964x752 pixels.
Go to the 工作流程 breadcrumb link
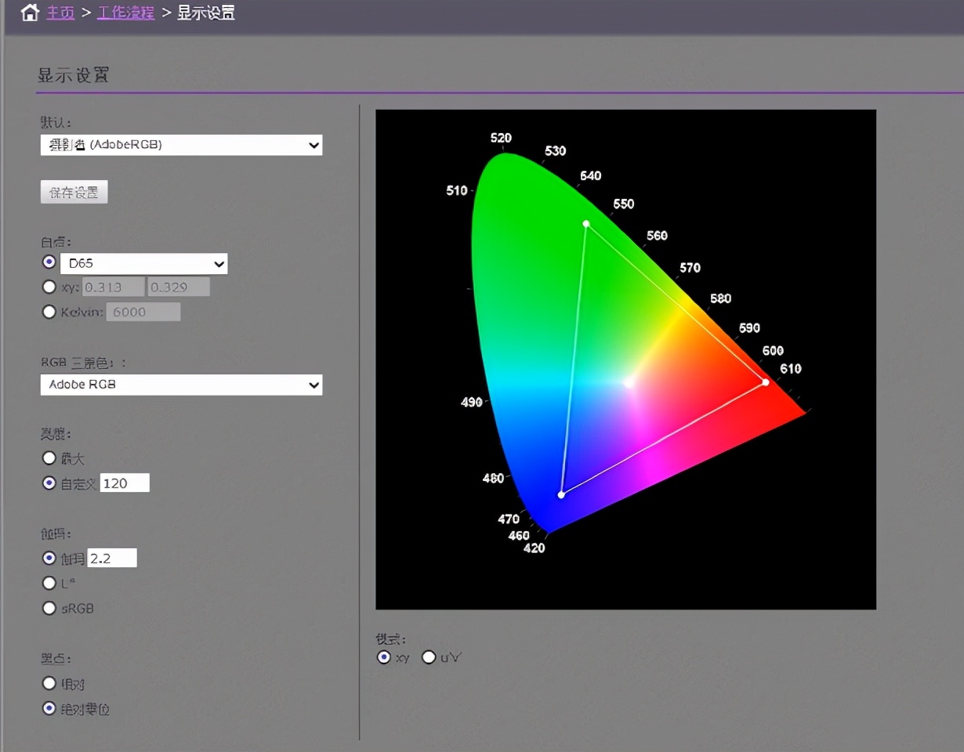tap(125, 13)
